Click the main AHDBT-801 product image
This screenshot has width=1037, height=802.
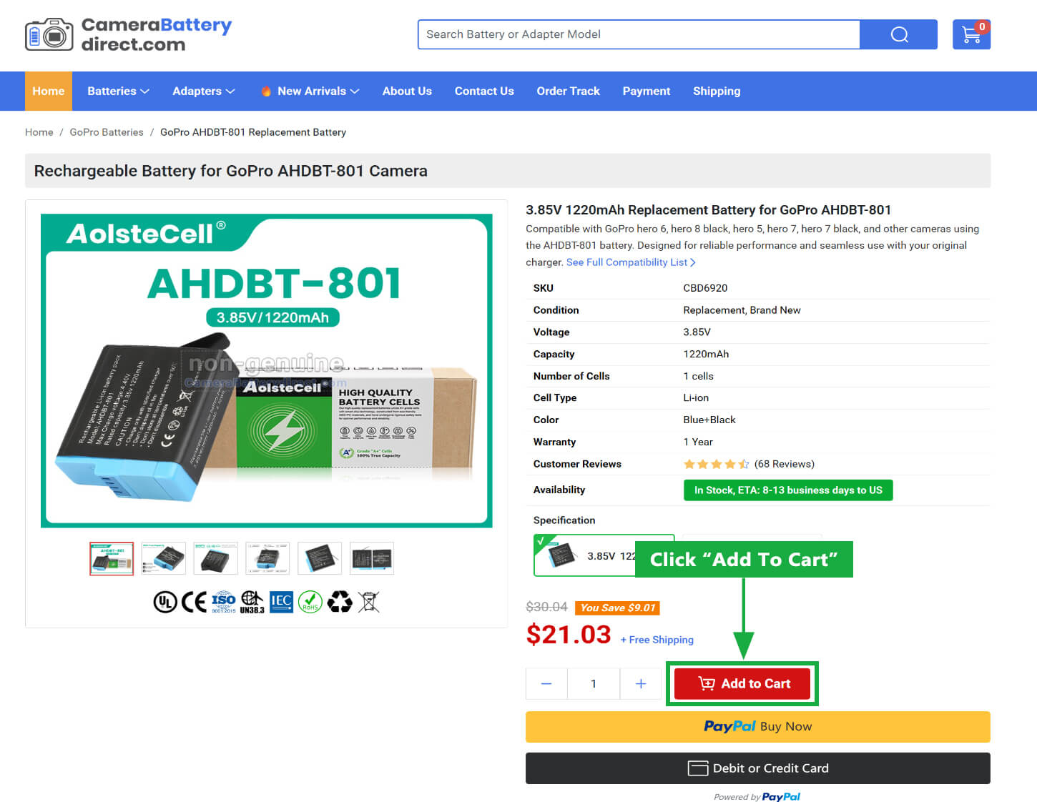tap(267, 370)
